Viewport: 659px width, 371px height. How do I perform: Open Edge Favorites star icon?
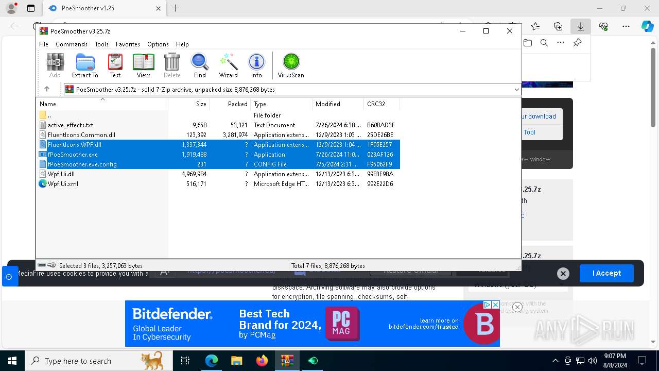pos(535,26)
